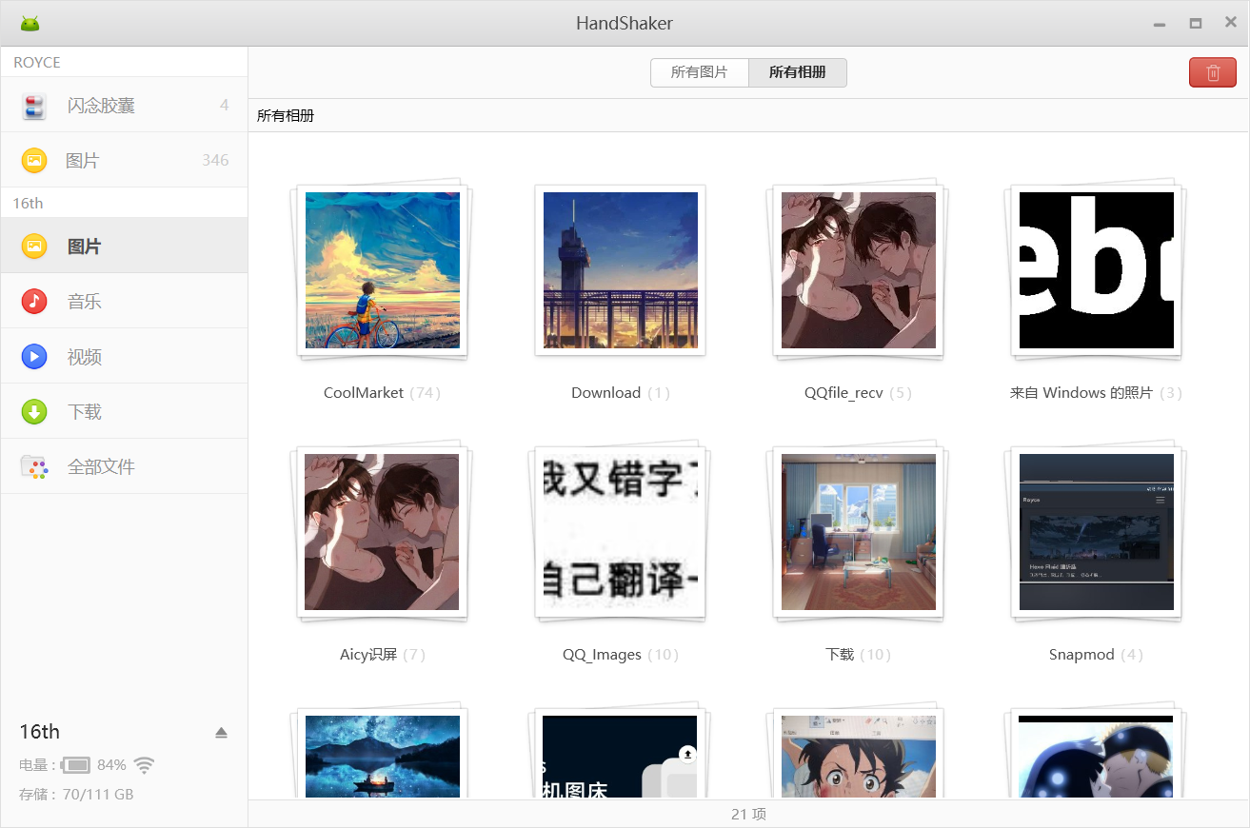Open the 闪念胶囊 capsule icon
Screen dimensions: 1250x828
[34, 106]
